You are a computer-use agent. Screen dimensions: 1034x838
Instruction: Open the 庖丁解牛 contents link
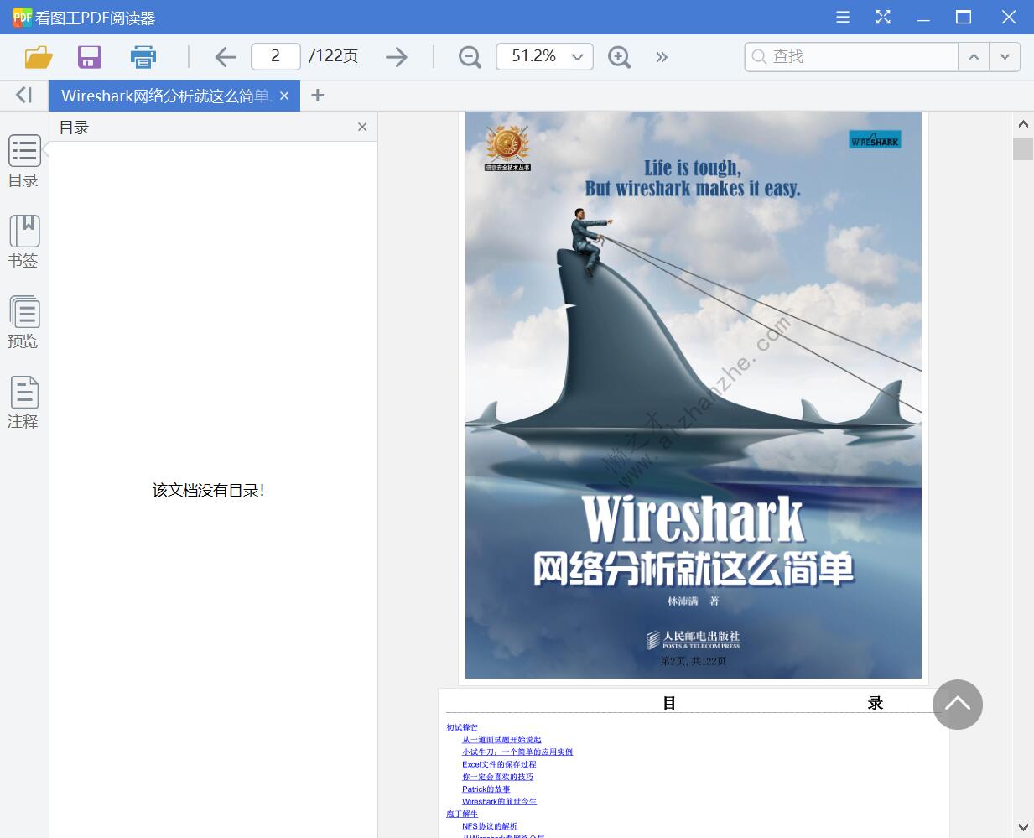462,814
